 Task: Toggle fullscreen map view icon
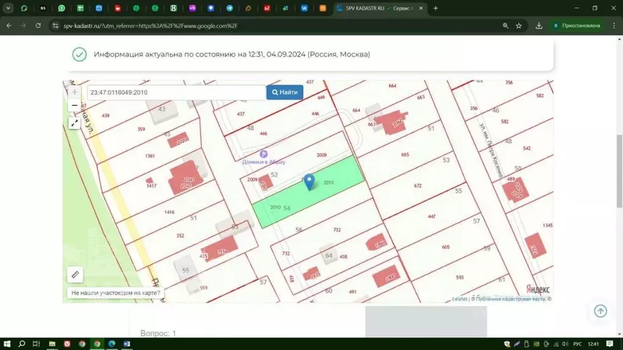tap(74, 123)
